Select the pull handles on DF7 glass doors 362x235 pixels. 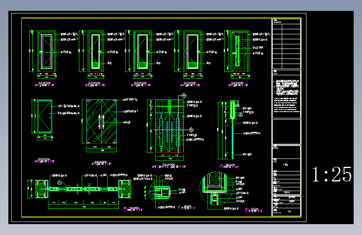tap(101, 122)
